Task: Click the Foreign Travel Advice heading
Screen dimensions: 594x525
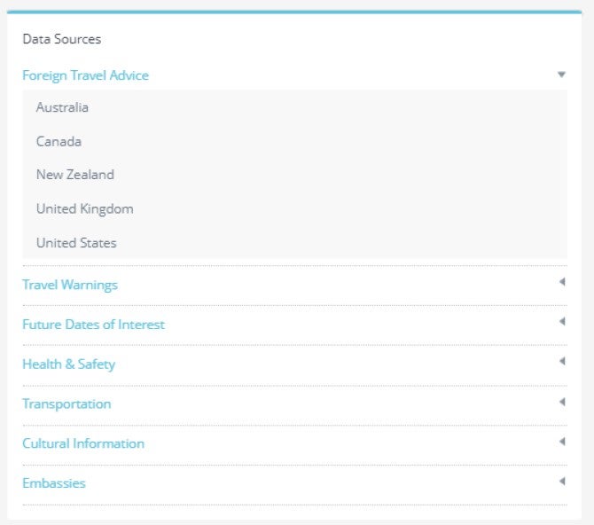Action: [x=86, y=75]
